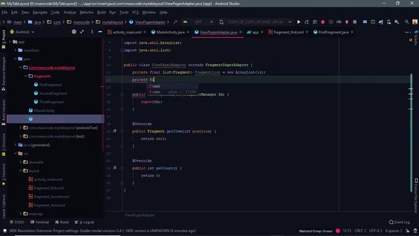Click the Stop square icon in toolbar
The height and width of the screenshot is (236, 419).
click(x=355, y=22)
